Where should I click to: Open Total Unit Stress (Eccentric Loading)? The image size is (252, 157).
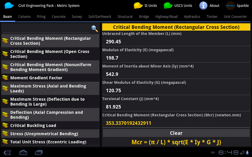tap(50, 142)
